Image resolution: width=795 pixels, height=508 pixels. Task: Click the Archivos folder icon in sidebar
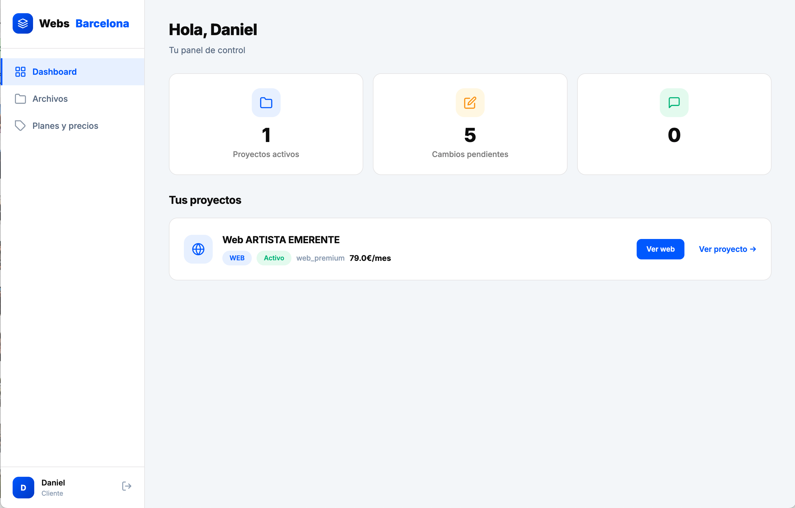[20, 99]
